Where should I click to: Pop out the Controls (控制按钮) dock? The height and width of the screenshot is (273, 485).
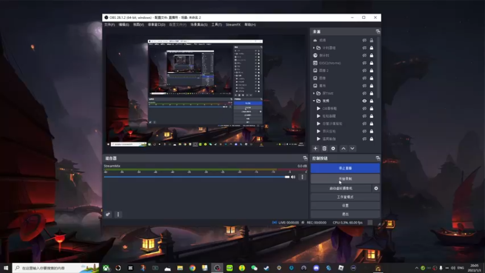click(x=378, y=158)
